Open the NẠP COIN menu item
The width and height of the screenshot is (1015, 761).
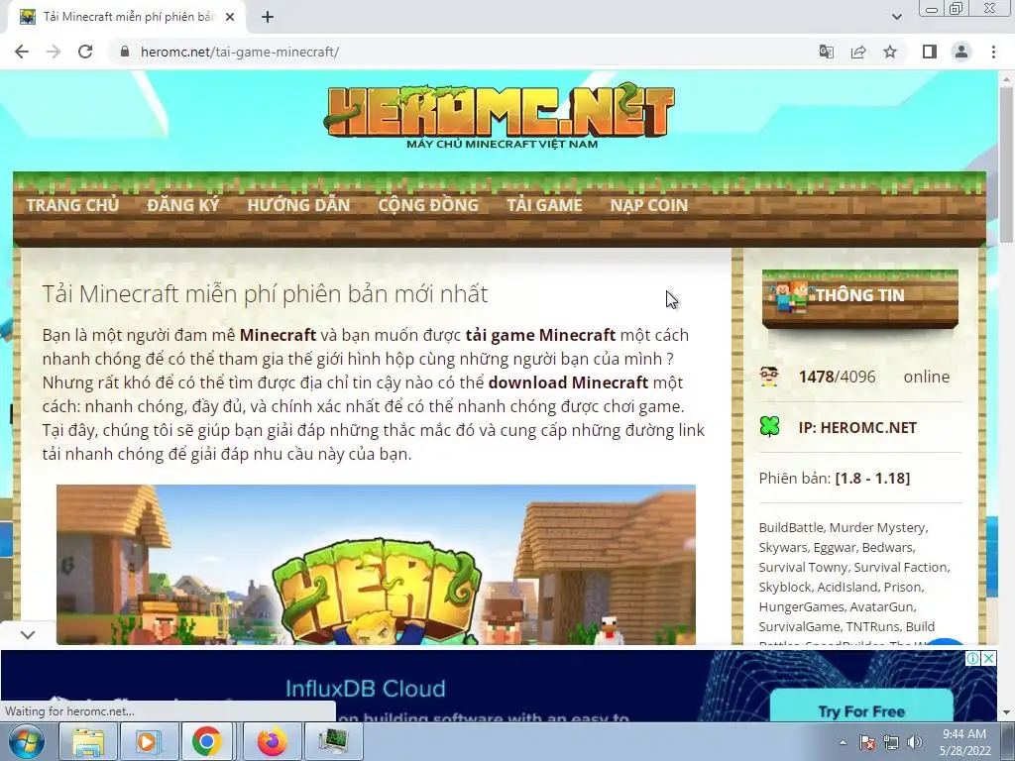(648, 205)
